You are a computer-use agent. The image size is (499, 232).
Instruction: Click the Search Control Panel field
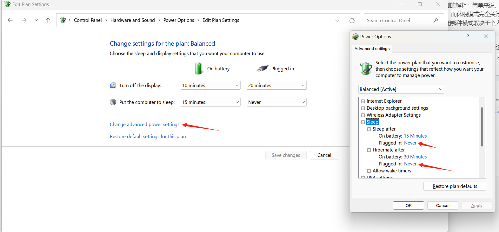click(398, 21)
